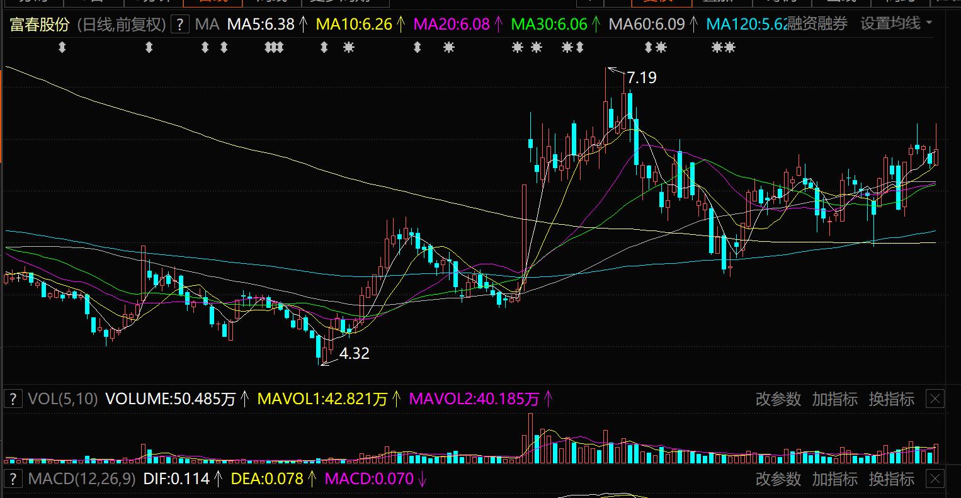Open 换指标 in the MACD panel
The width and height of the screenshot is (961, 498).
pyautogui.click(x=891, y=478)
